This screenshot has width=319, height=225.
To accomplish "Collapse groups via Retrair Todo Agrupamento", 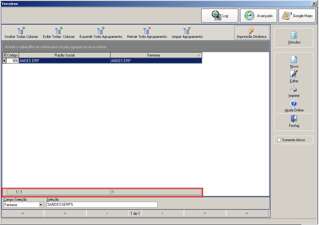I will click(x=147, y=33).
